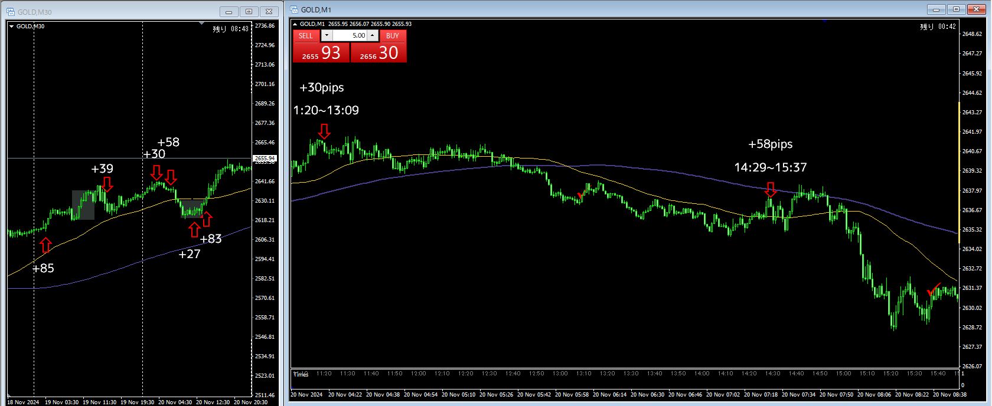The width and height of the screenshot is (992, 406).
Task: Click the +83 label on M30 chart
Action: [x=211, y=239]
